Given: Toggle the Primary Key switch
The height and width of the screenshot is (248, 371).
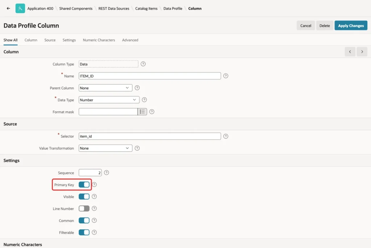Looking at the screenshot, I should coord(84,185).
